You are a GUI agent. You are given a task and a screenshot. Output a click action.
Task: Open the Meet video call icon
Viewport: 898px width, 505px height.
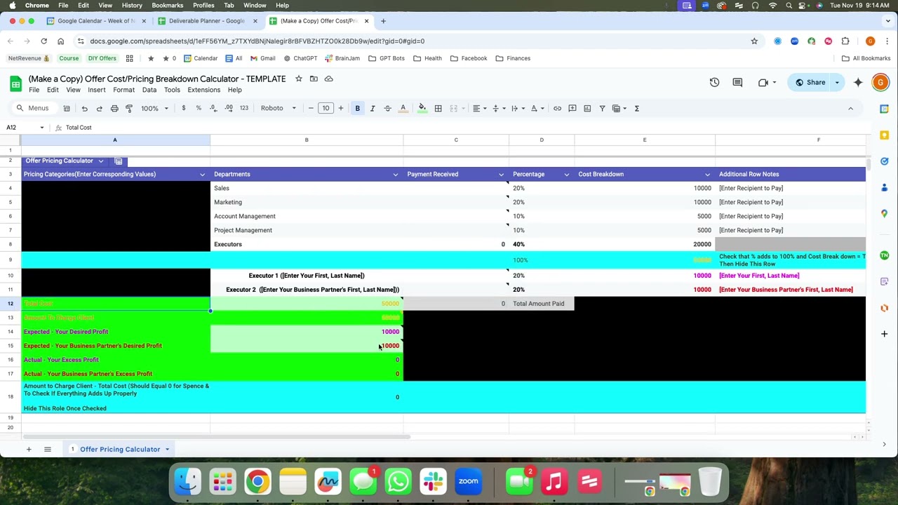pyautogui.click(x=763, y=83)
